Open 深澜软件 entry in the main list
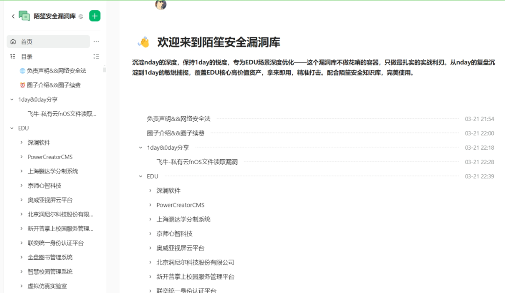The height and width of the screenshot is (293, 505). pyautogui.click(x=168, y=190)
